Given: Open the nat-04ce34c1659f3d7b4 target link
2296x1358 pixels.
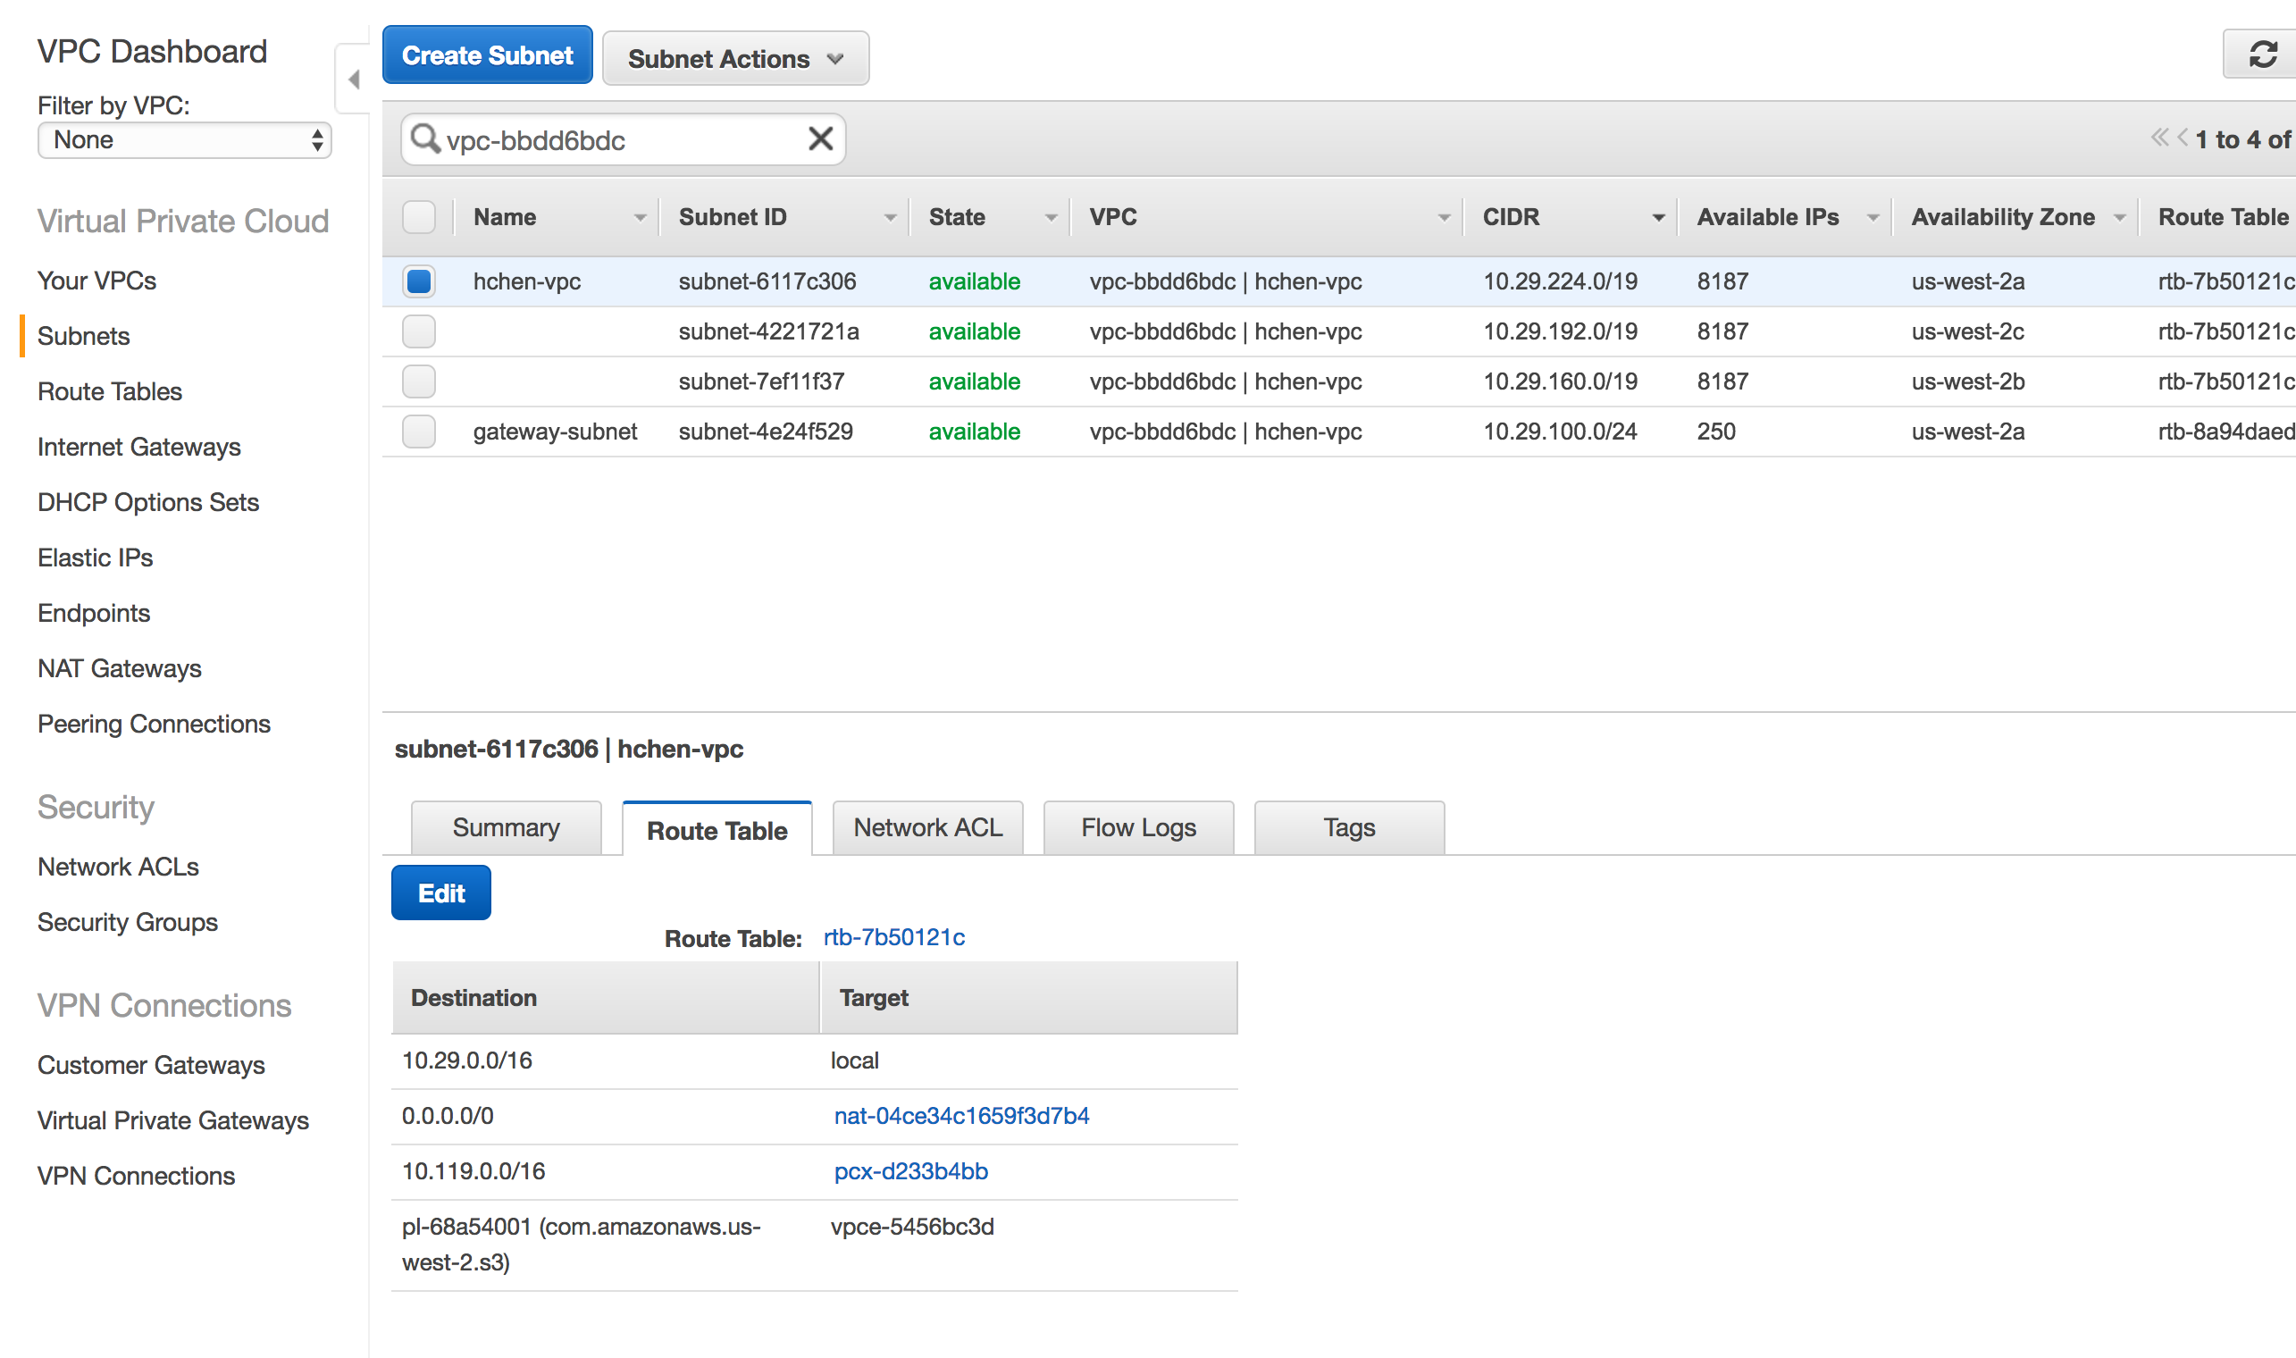Looking at the screenshot, I should [961, 1116].
